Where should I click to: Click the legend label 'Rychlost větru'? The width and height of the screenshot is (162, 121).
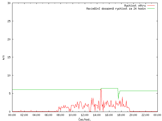pos(135,6)
